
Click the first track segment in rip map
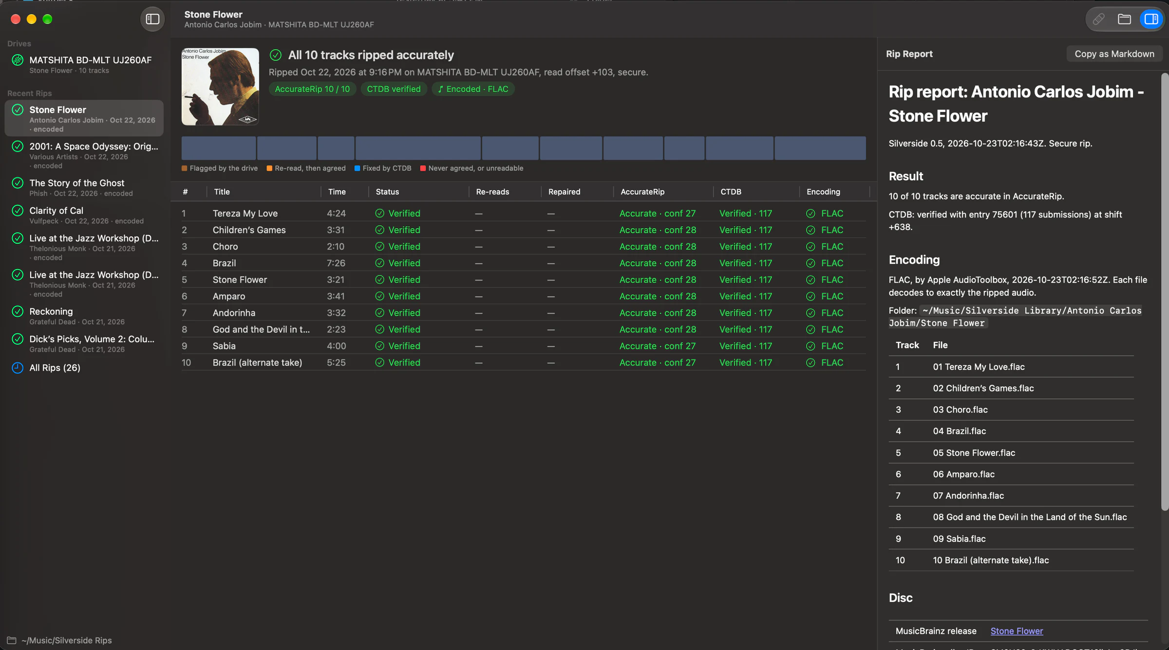[x=219, y=148]
